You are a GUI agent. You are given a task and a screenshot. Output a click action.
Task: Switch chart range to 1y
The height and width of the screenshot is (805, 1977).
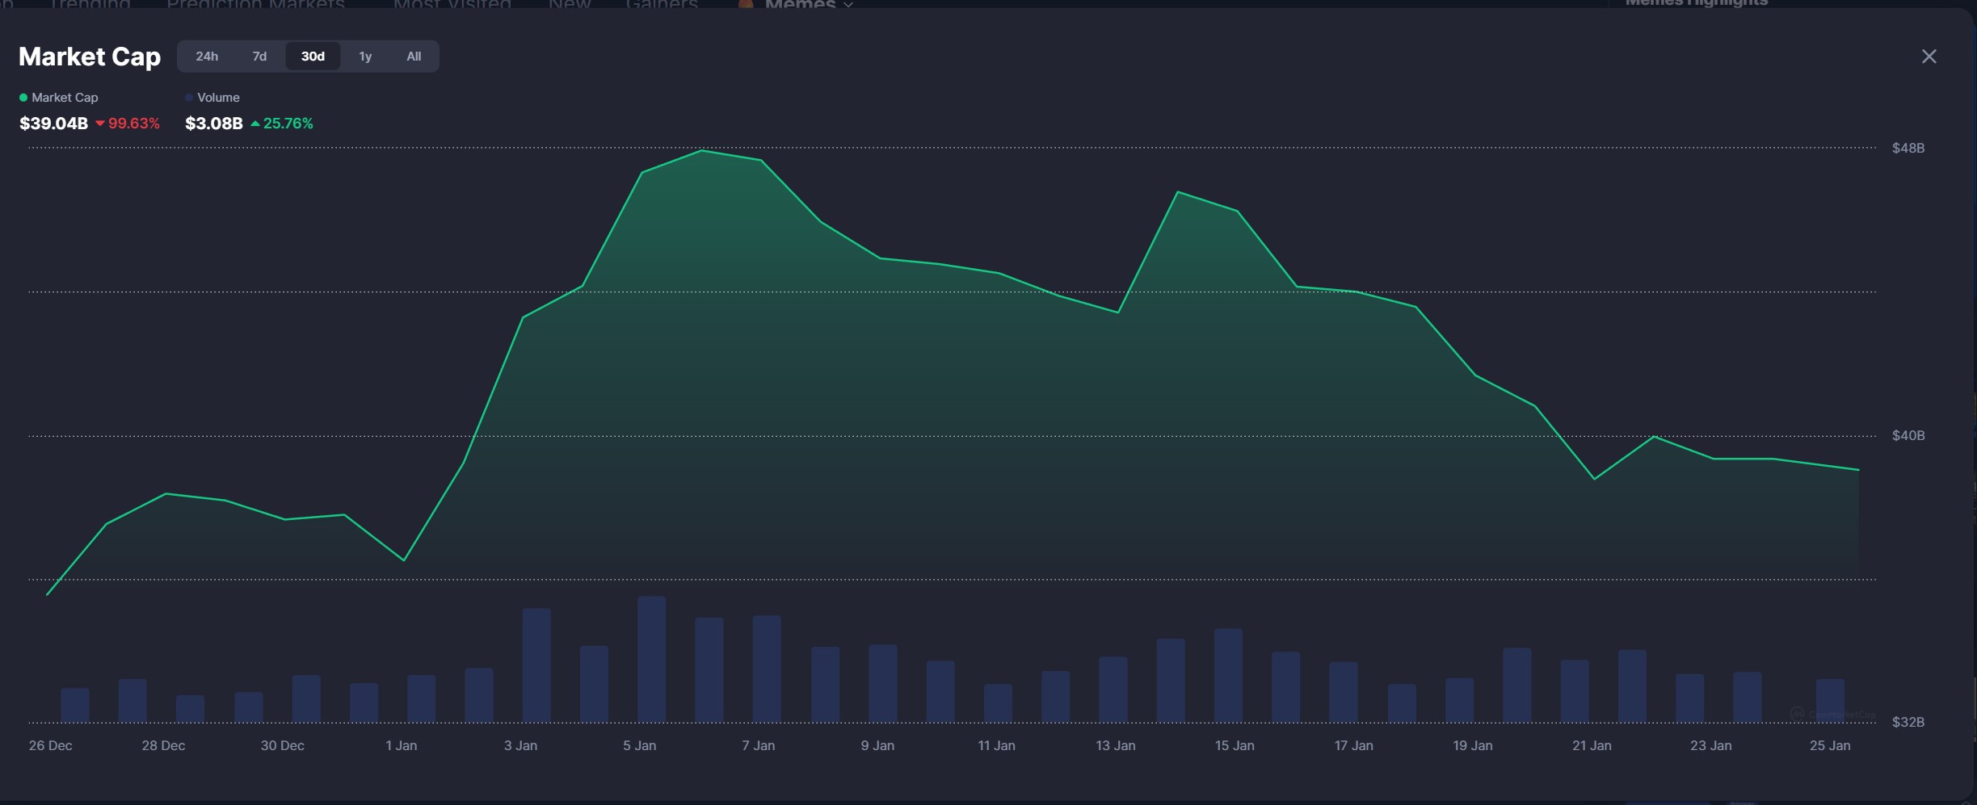[365, 57]
